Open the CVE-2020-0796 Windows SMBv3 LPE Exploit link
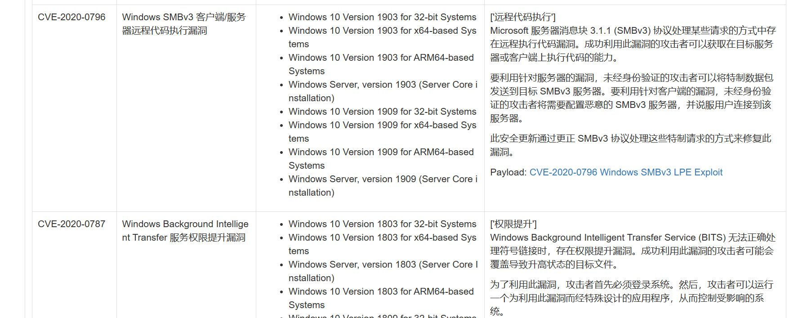This screenshot has height=318, width=789. tap(626, 172)
